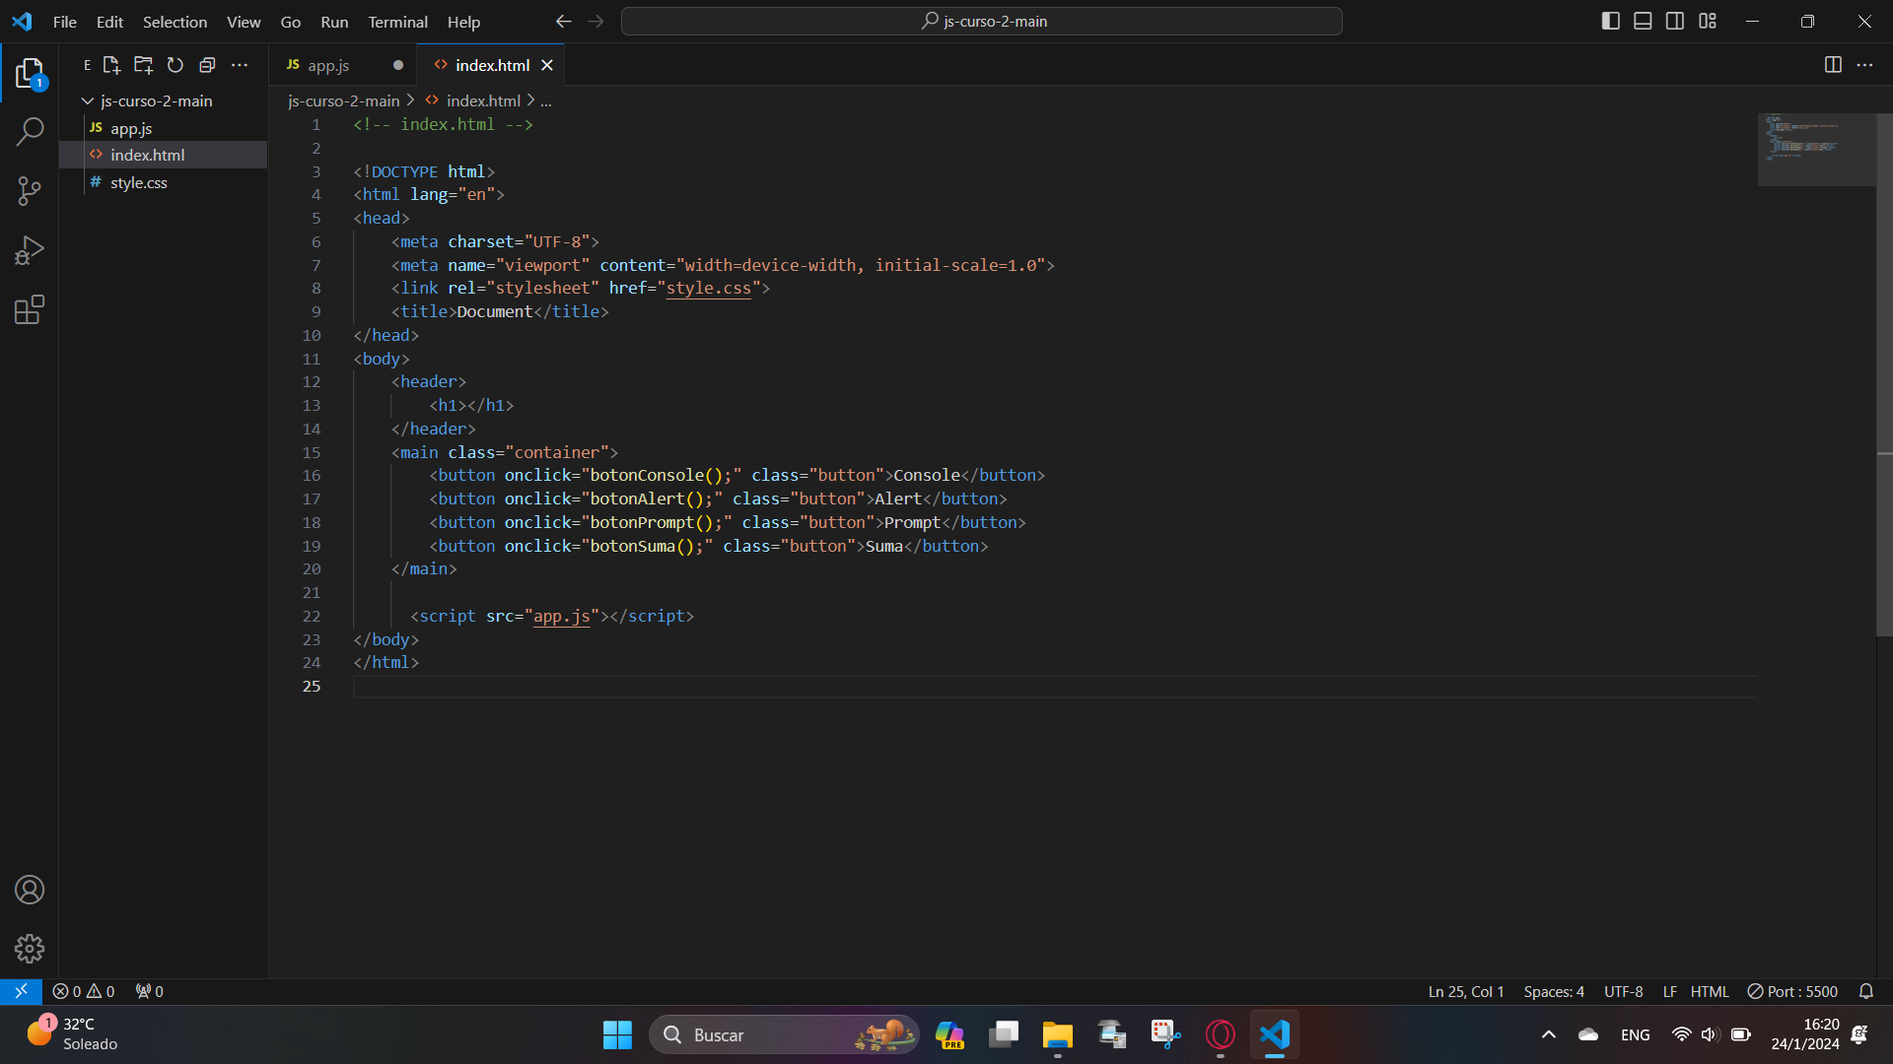The height and width of the screenshot is (1064, 1893).
Task: Click the editor vertical scrollbar
Action: pos(1884,374)
